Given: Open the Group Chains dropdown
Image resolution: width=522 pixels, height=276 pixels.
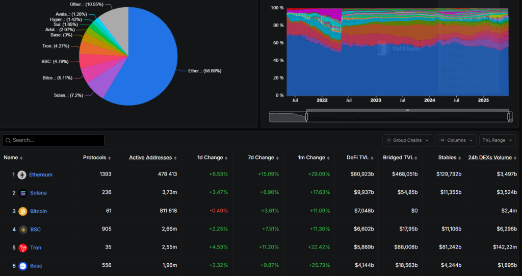Looking at the screenshot, I should 407,140.
